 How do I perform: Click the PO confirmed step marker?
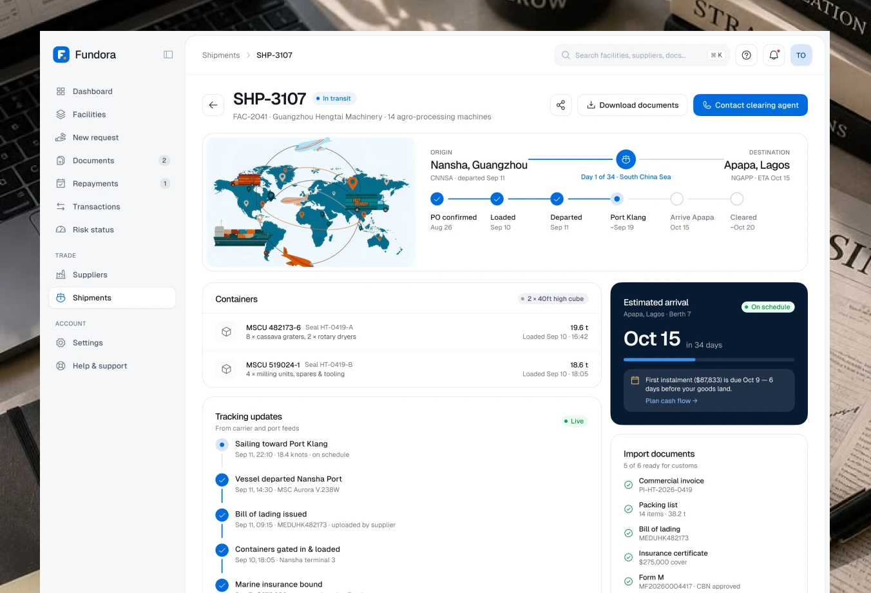(x=437, y=199)
